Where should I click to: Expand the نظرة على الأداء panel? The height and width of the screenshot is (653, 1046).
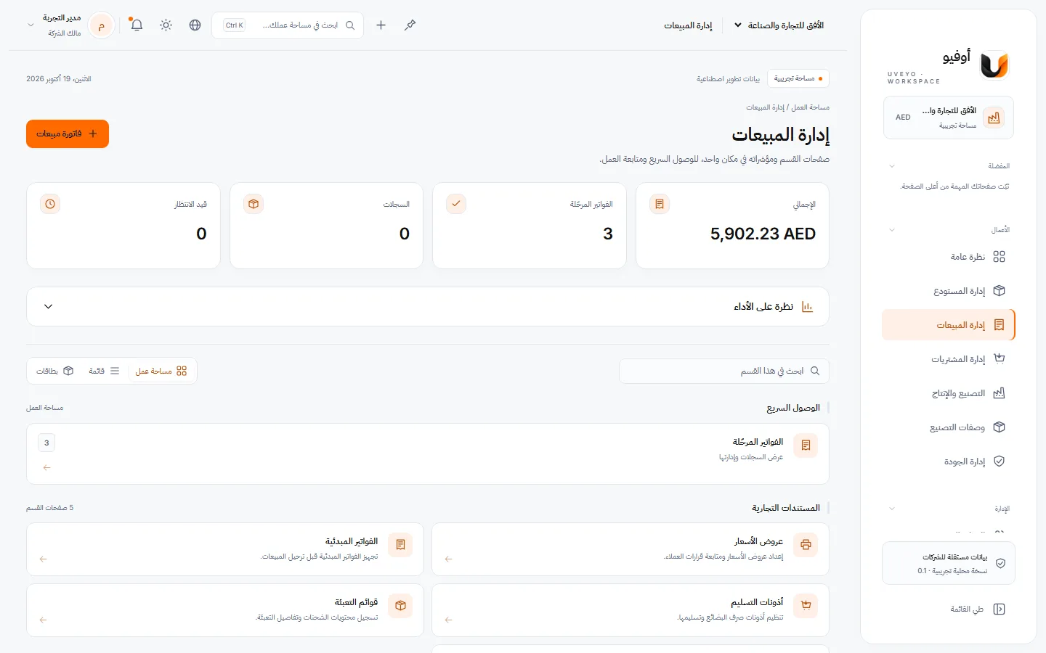427,307
